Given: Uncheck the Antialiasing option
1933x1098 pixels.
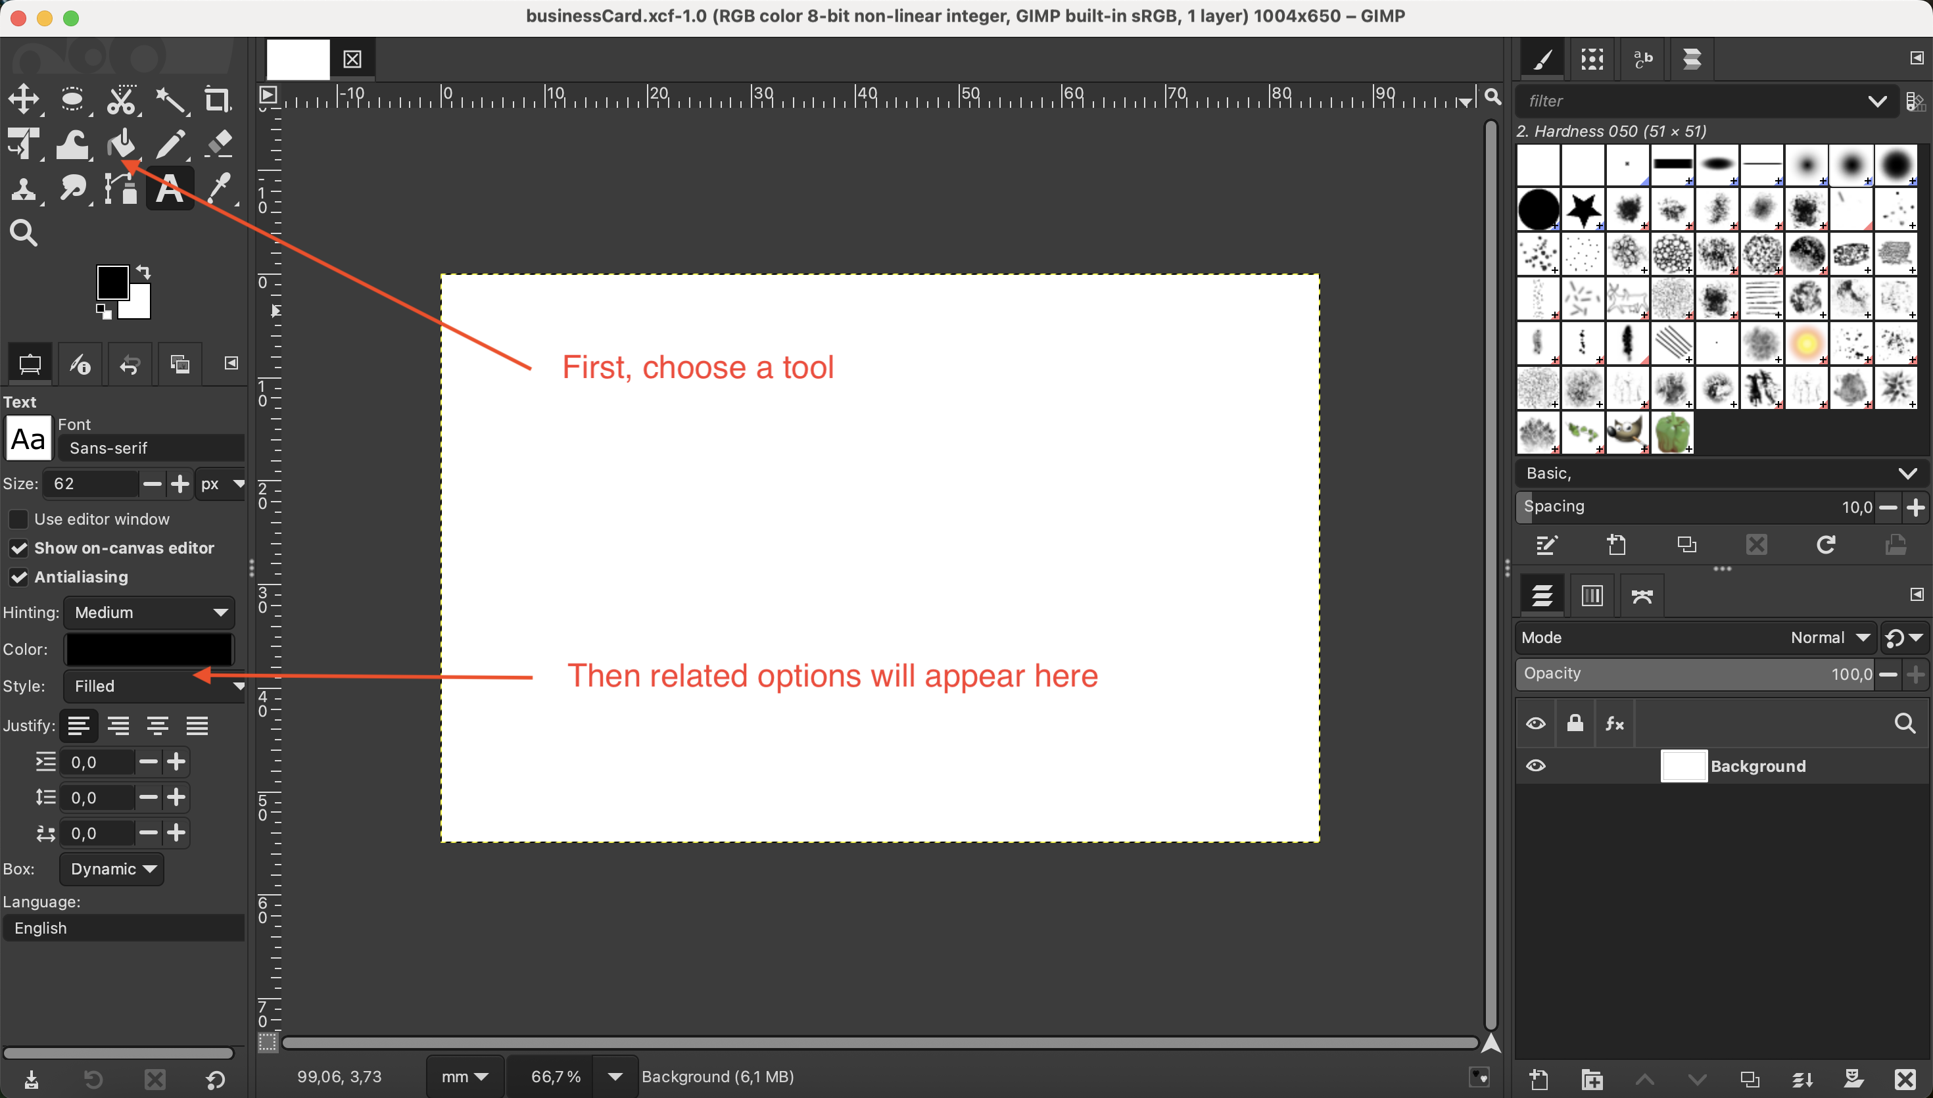Looking at the screenshot, I should tap(18, 577).
